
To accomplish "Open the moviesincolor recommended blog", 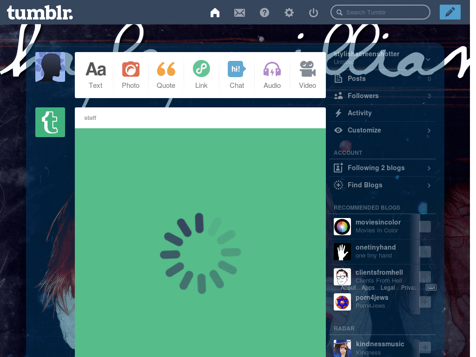I will point(378,222).
